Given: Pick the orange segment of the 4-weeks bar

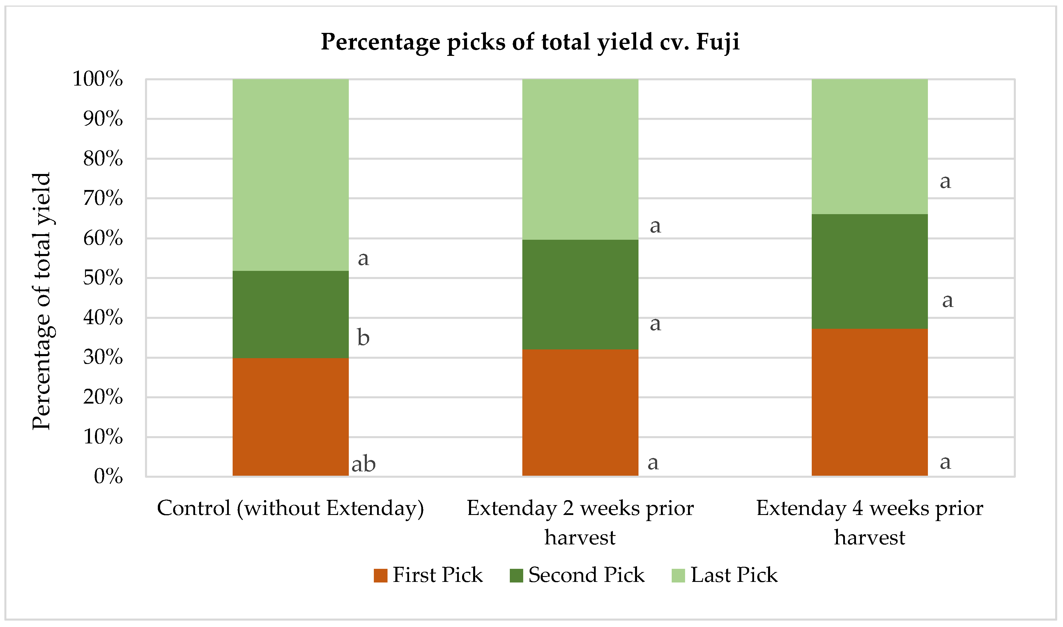Looking at the screenshot, I should pyautogui.click(x=869, y=402).
